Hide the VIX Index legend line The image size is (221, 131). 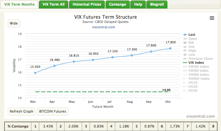[x=196, y=63]
